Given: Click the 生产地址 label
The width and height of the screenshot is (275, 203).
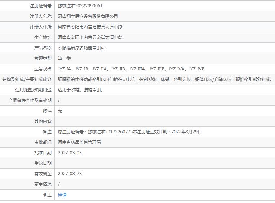Looking at the screenshot, I should pyautogui.click(x=43, y=38).
